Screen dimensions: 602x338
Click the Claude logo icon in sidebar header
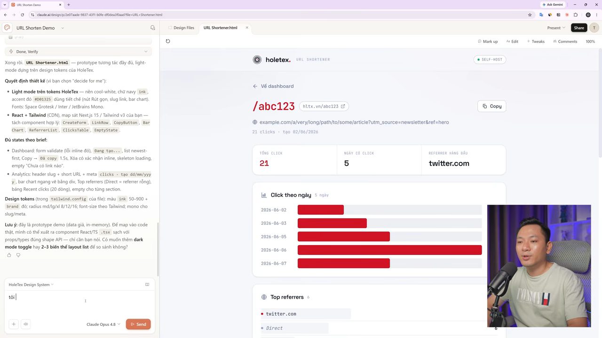tap(7, 28)
